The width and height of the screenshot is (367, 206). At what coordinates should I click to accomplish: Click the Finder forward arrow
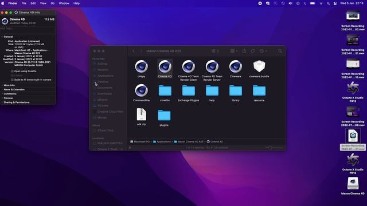tap(141, 51)
